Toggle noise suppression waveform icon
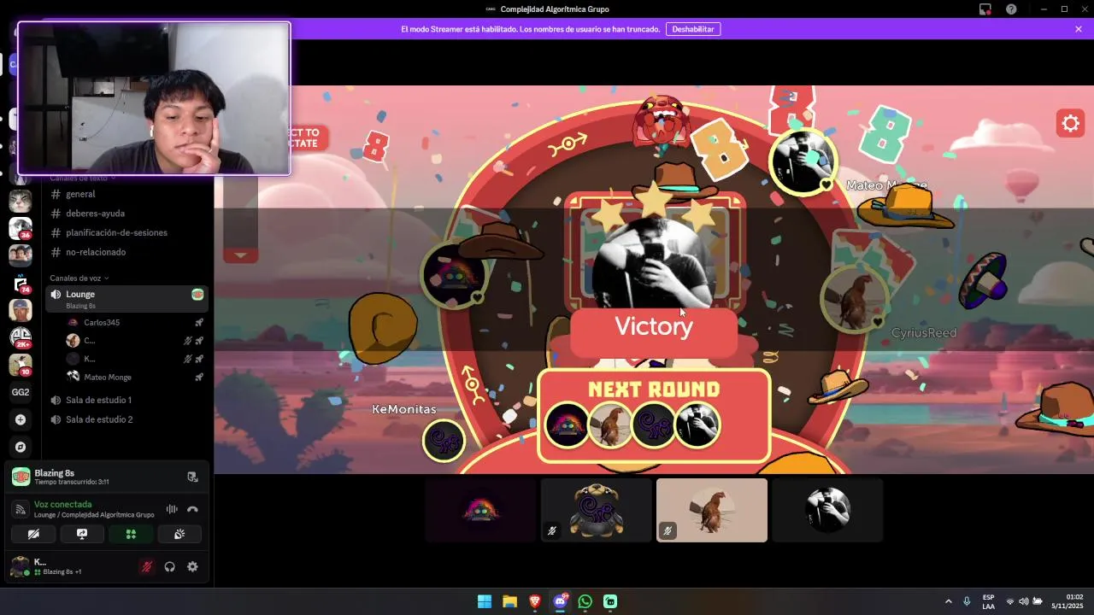The image size is (1094, 615). (x=172, y=509)
